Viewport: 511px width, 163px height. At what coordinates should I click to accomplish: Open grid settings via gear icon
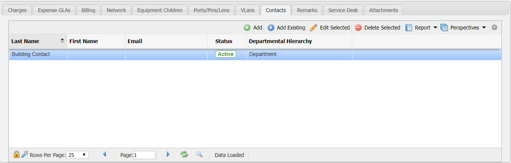coord(494,27)
